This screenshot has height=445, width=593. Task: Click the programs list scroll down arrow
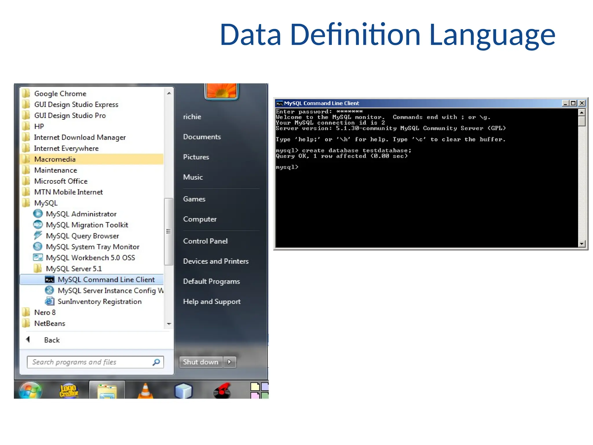pyautogui.click(x=169, y=324)
